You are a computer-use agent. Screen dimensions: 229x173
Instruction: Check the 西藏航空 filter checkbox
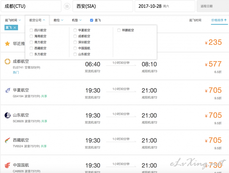tap(31, 48)
